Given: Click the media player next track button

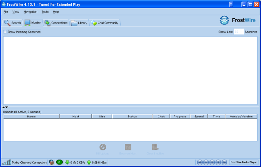Looking at the screenshot, I should pos(224,162).
